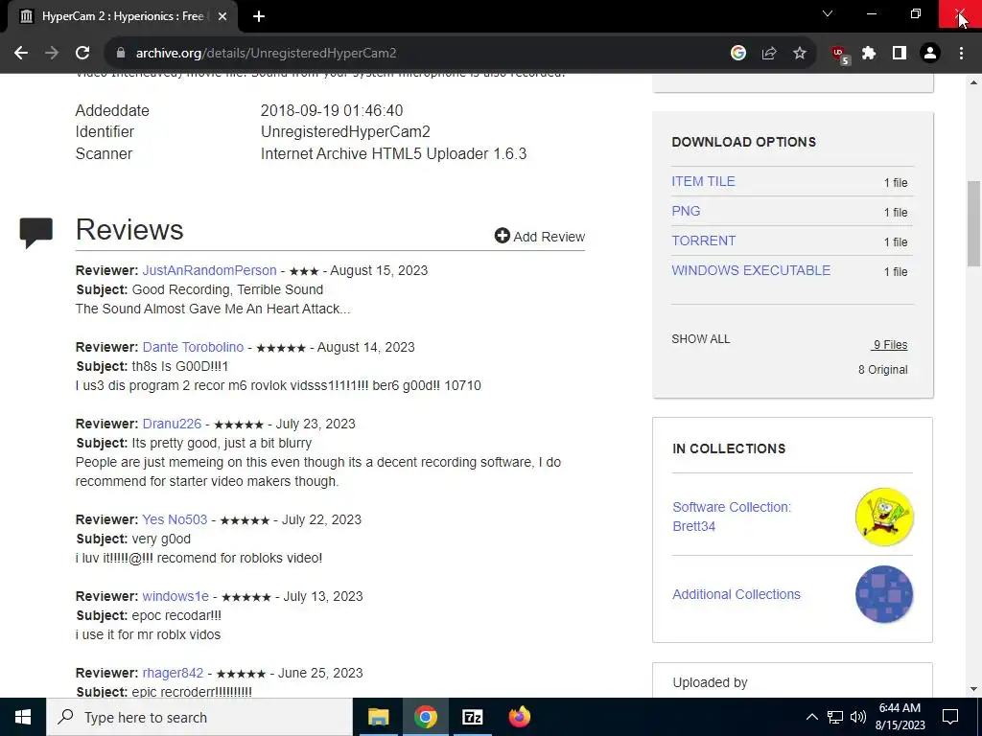This screenshot has height=736, width=982.
Task: Select the HyperCam 2 browser tab
Action: click(x=123, y=16)
